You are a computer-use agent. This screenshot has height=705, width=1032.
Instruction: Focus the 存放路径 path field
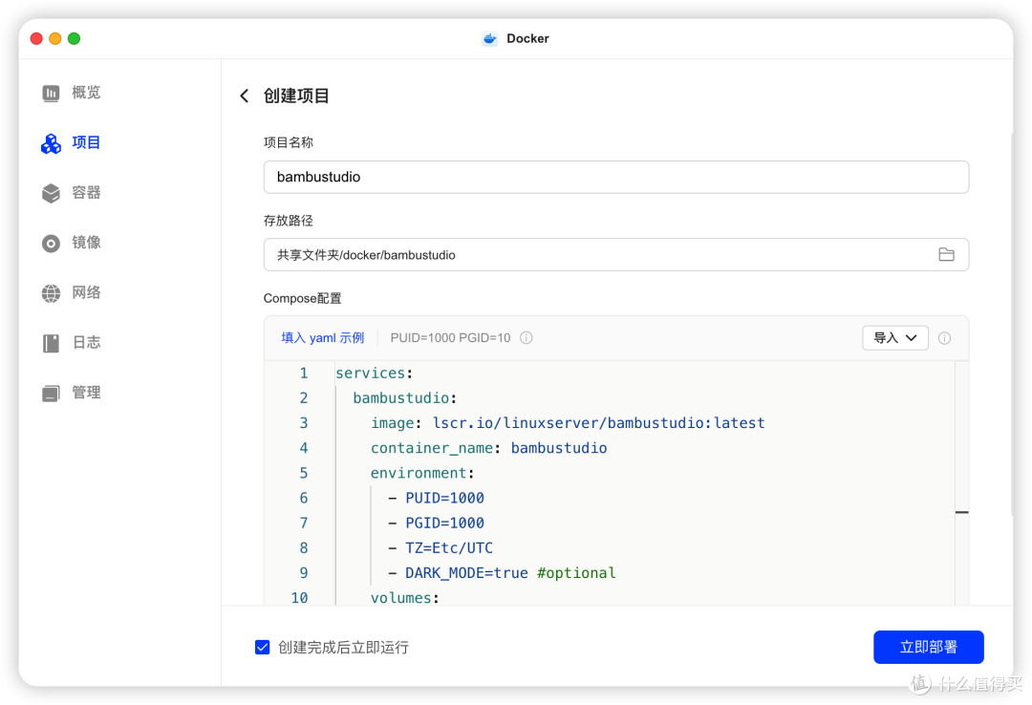tap(615, 255)
